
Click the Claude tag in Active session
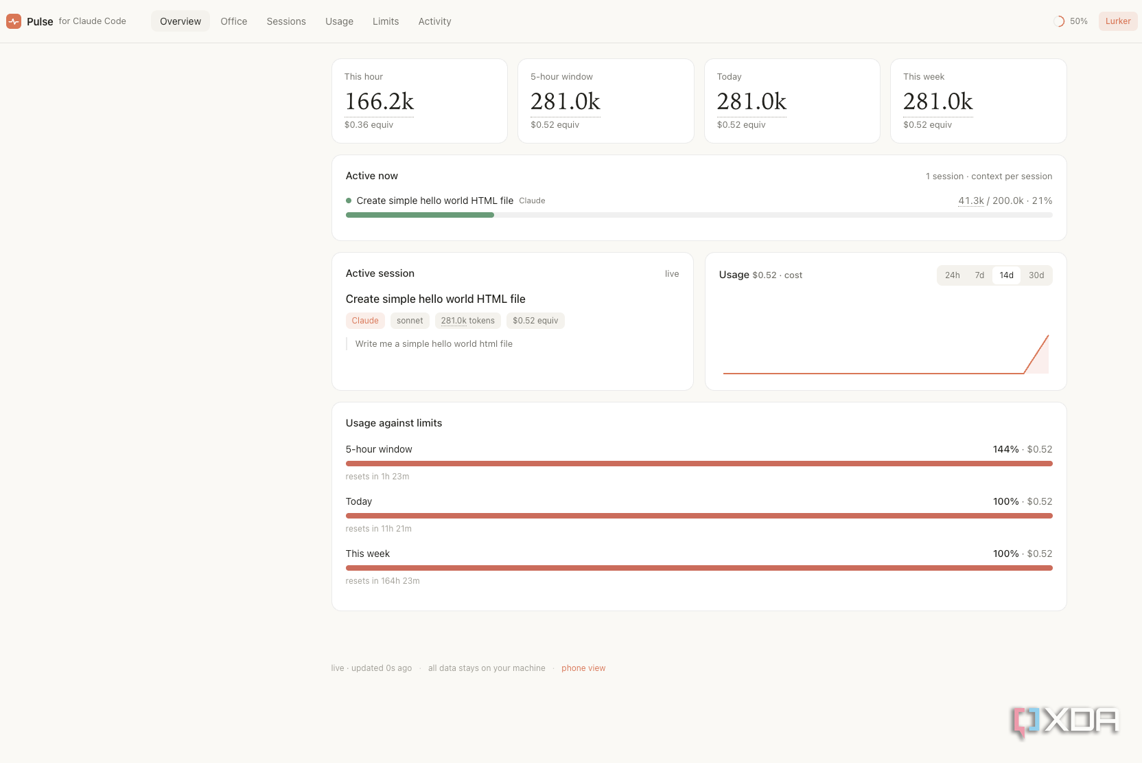click(365, 321)
